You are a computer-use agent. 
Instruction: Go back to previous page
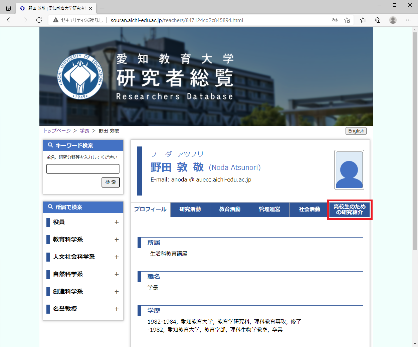click(10, 20)
